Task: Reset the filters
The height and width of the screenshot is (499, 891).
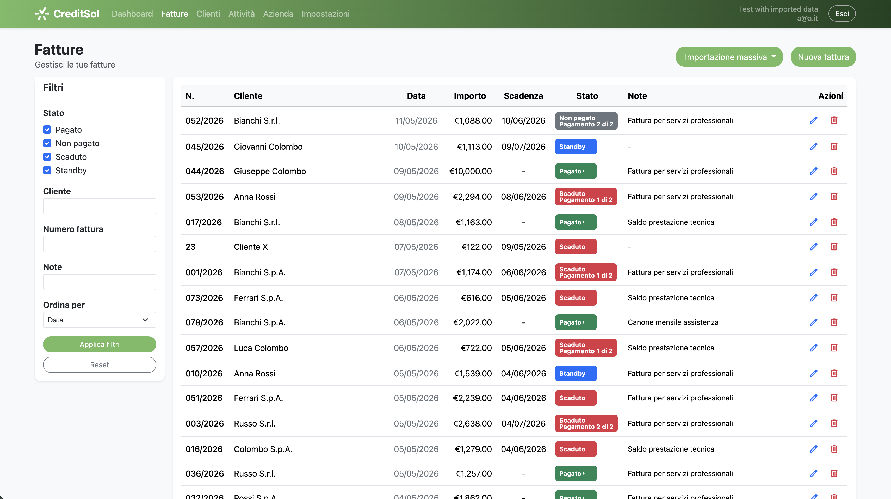Action: click(100, 365)
